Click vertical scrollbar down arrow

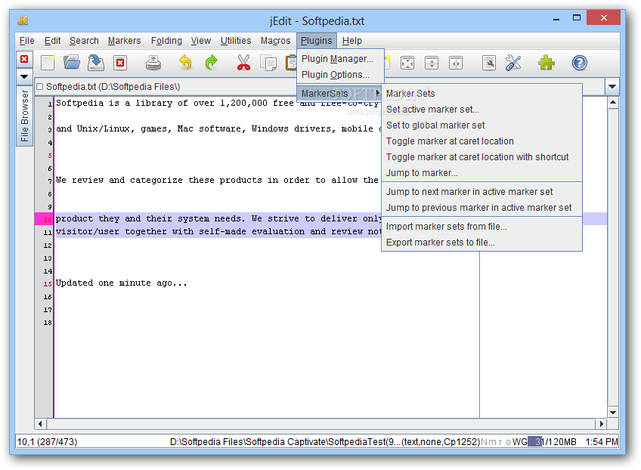(613, 412)
